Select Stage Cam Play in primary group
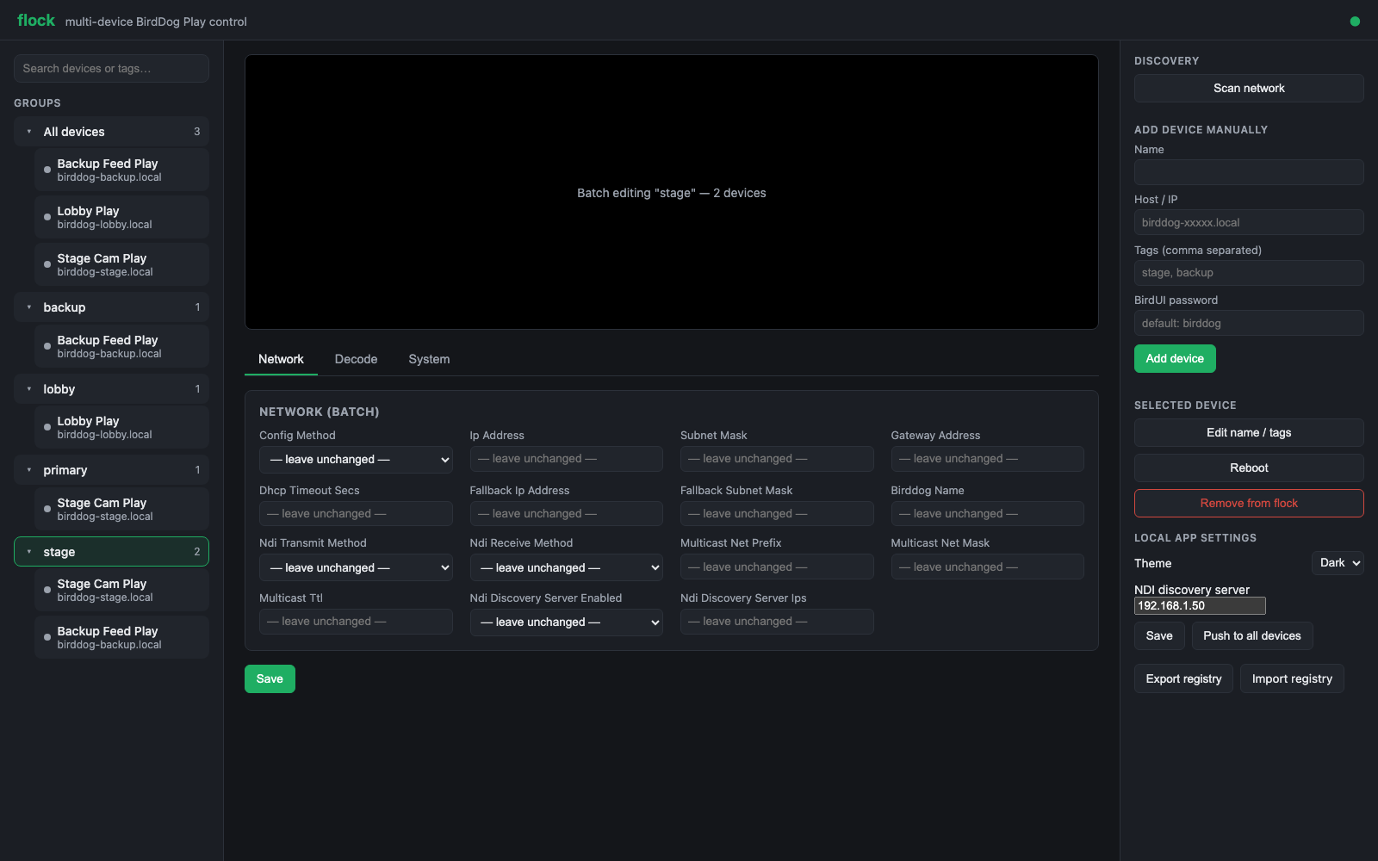The width and height of the screenshot is (1378, 861). (121, 509)
